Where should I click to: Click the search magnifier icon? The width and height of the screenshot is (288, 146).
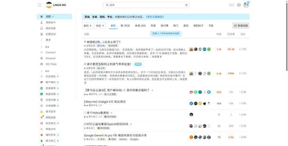[107, 5]
